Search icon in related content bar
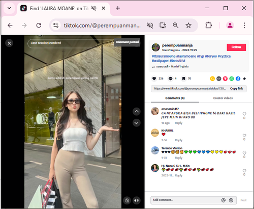The height and width of the screenshot is (209, 254). pyautogui.click(x=112, y=43)
